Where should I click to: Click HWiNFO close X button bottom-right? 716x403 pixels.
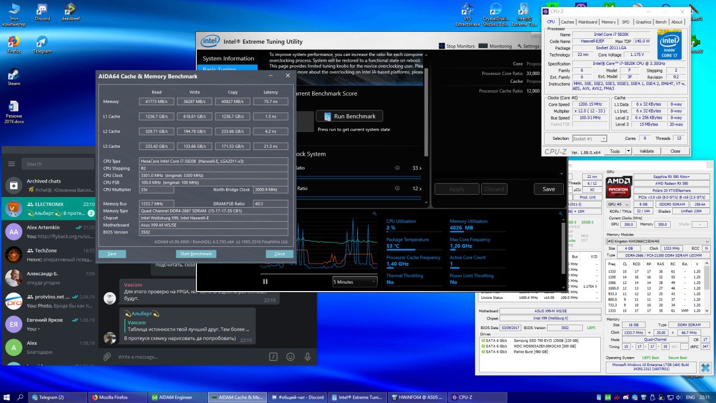tap(705, 367)
